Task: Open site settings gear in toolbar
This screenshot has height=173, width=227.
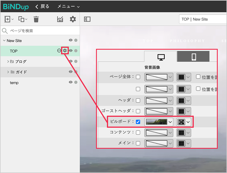Action: click(73, 19)
